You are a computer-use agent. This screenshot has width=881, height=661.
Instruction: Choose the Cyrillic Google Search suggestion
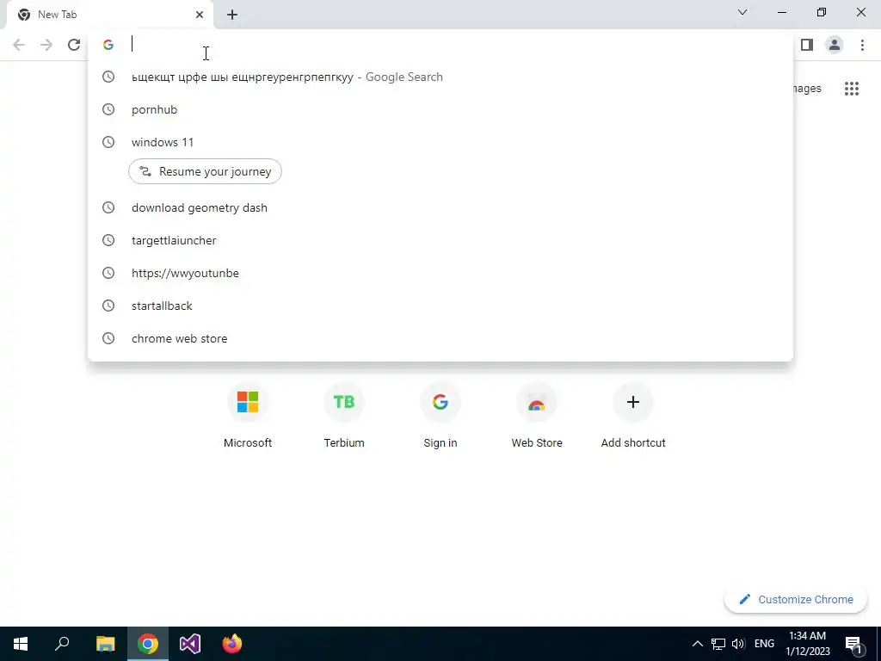pyautogui.click(x=440, y=77)
